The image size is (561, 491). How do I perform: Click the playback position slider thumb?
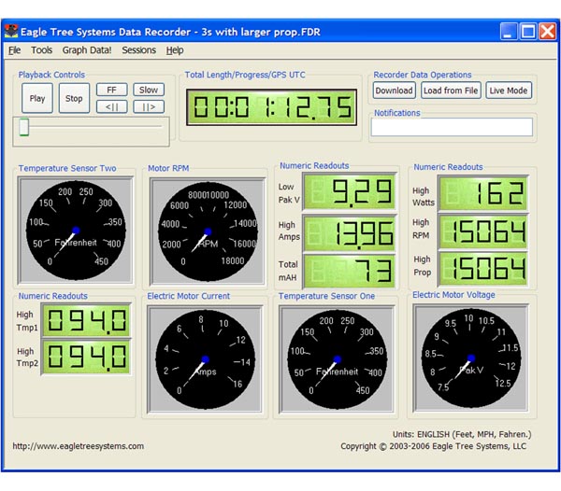[24, 127]
